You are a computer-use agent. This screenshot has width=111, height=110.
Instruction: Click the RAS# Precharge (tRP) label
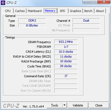36,61
